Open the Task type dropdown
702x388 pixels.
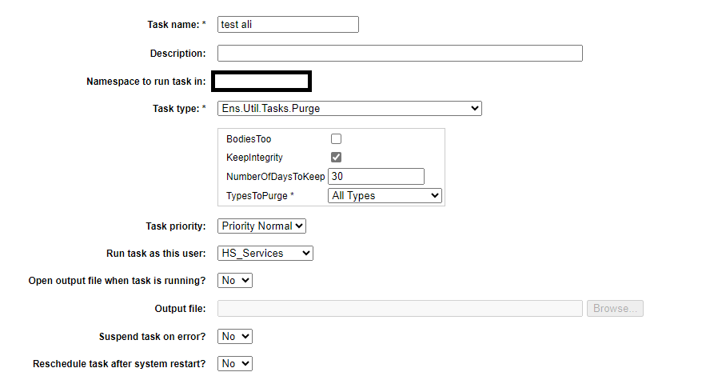pos(349,109)
